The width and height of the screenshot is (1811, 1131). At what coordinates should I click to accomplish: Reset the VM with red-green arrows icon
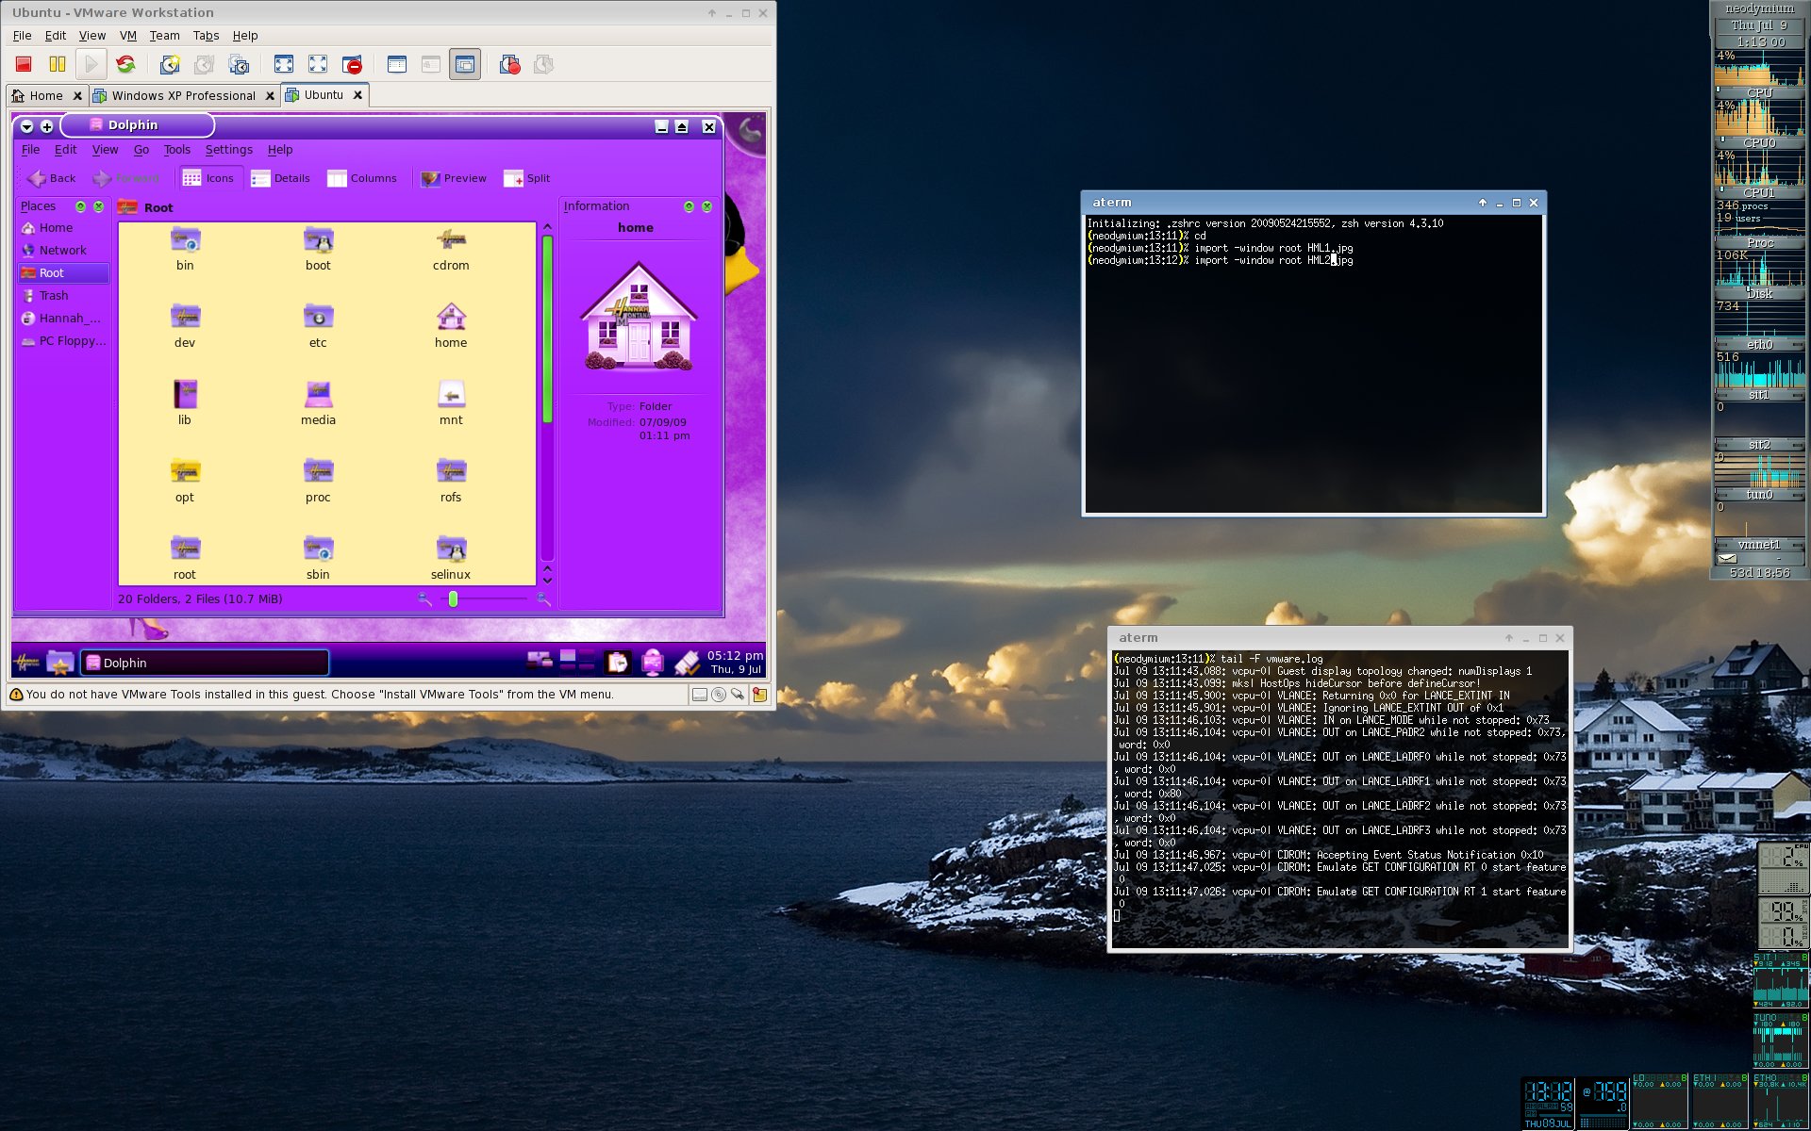125,64
